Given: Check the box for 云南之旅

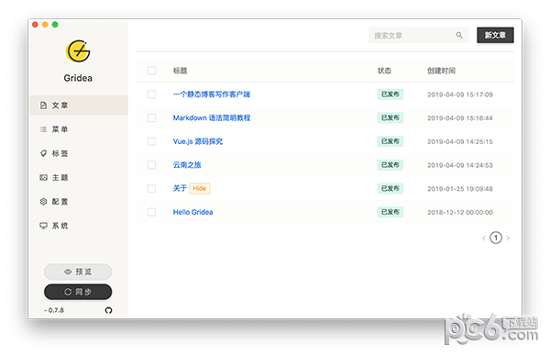Looking at the screenshot, I should (x=151, y=164).
